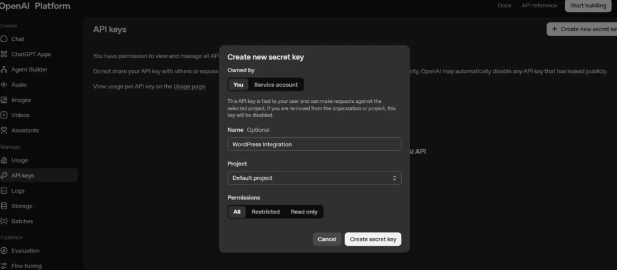Open the Logs page
Image resolution: width=617 pixels, height=270 pixels.
point(17,191)
